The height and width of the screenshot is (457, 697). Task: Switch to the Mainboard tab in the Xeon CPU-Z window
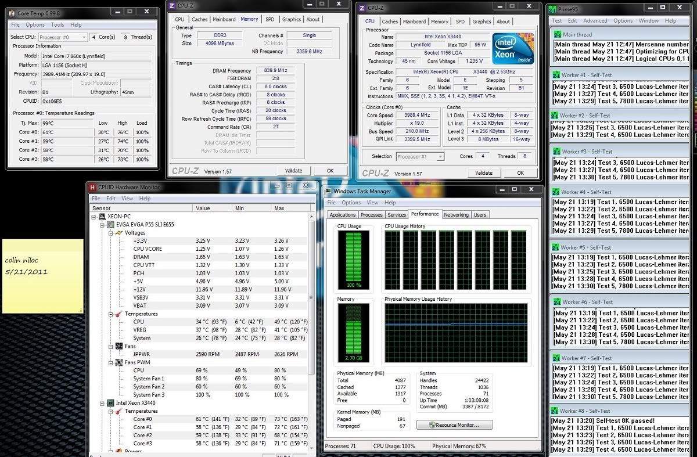(x=414, y=21)
